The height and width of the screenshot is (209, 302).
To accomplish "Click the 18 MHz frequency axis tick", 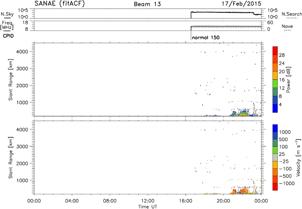I will pyautogui.click(x=25, y=23).
